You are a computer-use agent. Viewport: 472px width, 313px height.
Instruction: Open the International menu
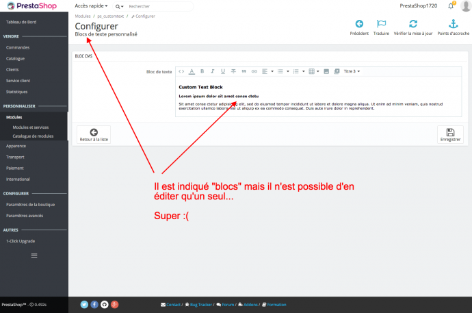click(x=18, y=179)
